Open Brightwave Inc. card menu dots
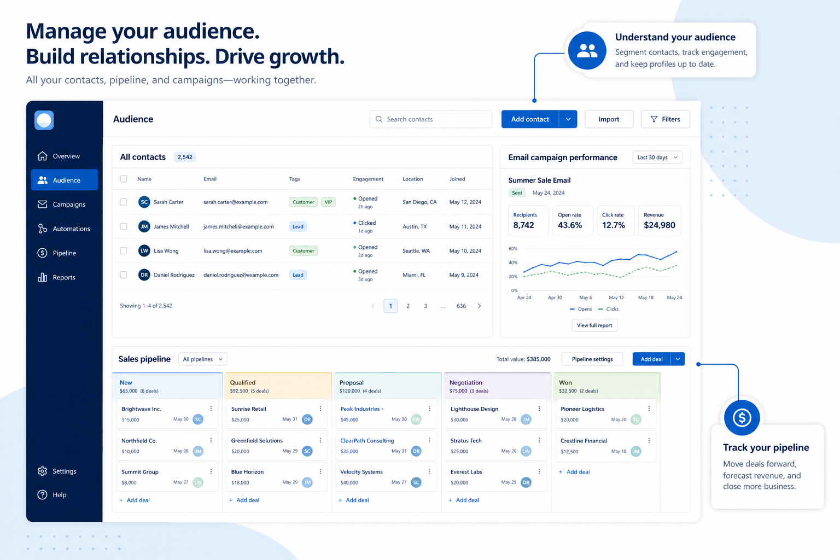 211,409
